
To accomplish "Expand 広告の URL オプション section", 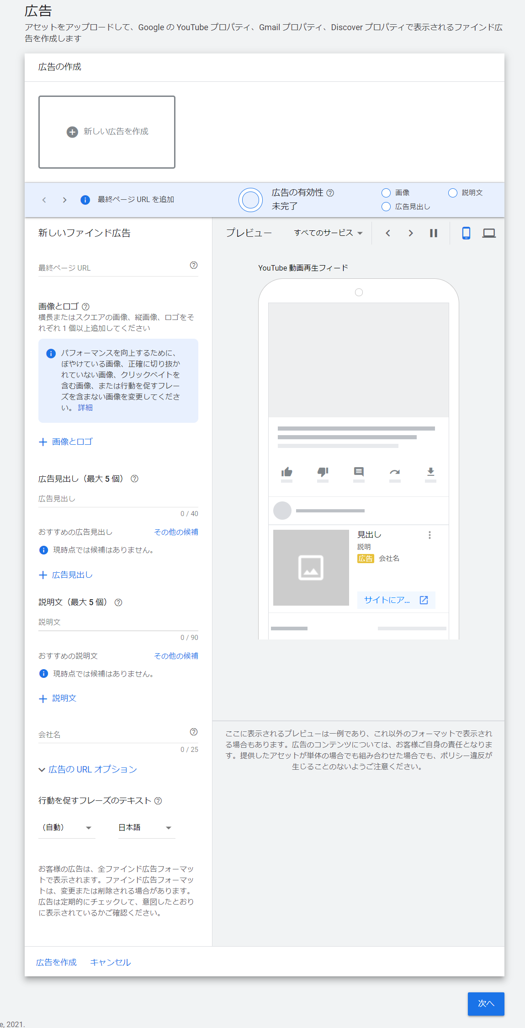I will click(88, 770).
